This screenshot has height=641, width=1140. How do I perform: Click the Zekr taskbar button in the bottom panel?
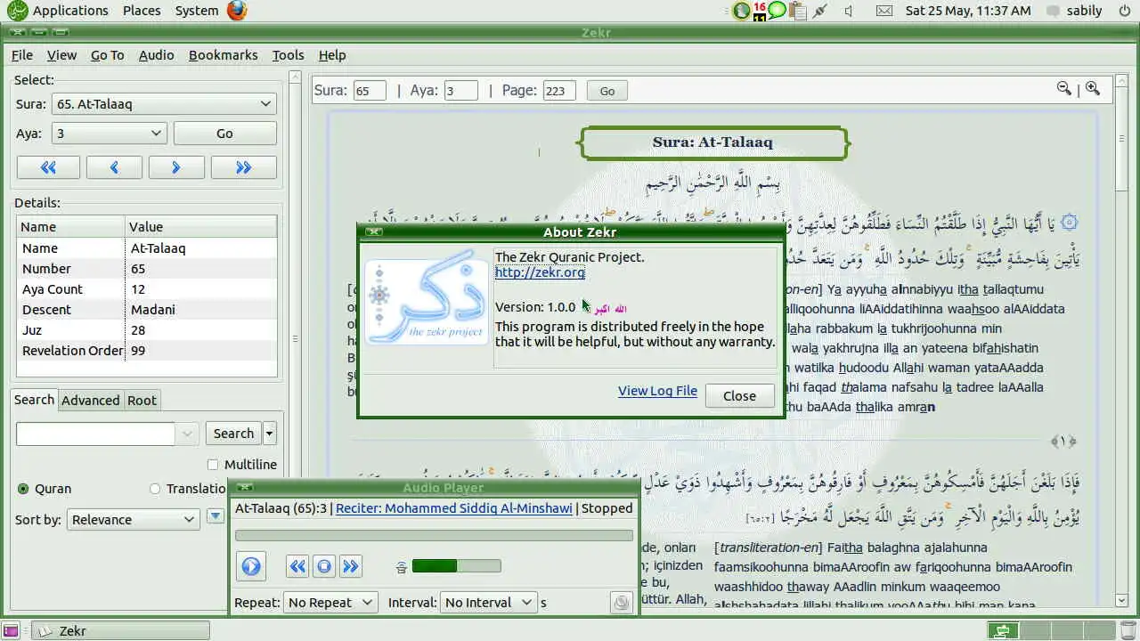tap(121, 630)
